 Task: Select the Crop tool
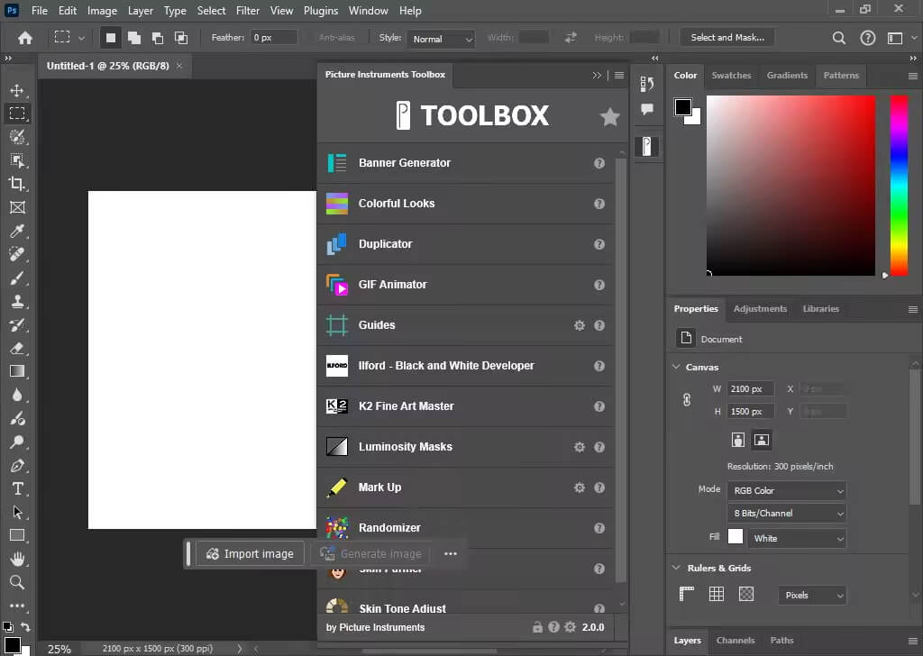pyautogui.click(x=17, y=184)
